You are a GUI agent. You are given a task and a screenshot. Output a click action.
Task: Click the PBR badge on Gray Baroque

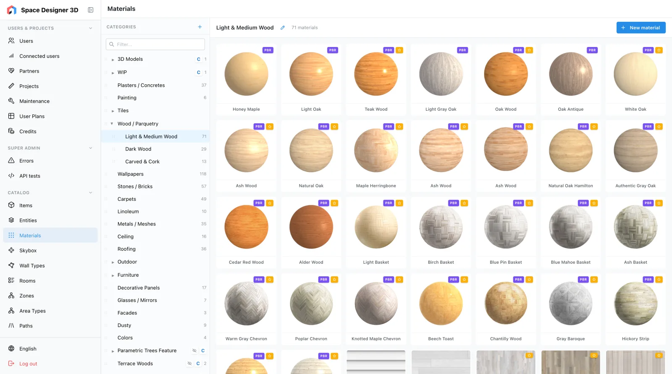click(x=583, y=279)
